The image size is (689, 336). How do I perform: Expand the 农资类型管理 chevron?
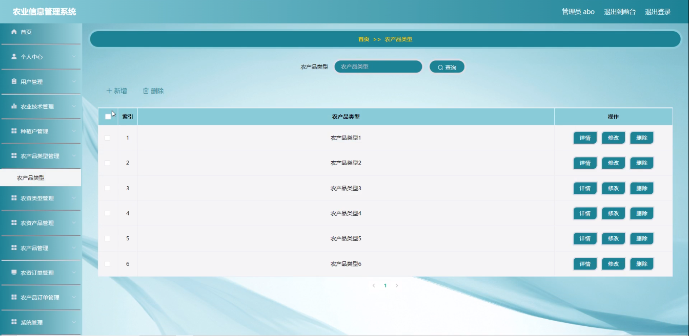[x=74, y=198]
